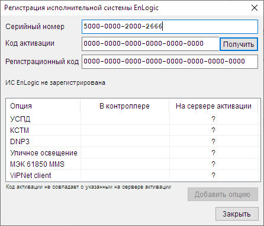Select the ViPNet client option row
This screenshot has height=226, width=264.
click(x=132, y=175)
